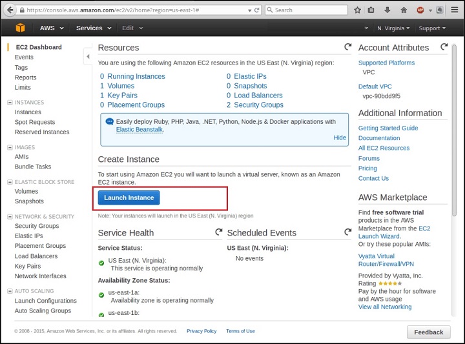Open the N. Virginia region dropdown
Screen dimensions: 465x344
tap(393, 28)
